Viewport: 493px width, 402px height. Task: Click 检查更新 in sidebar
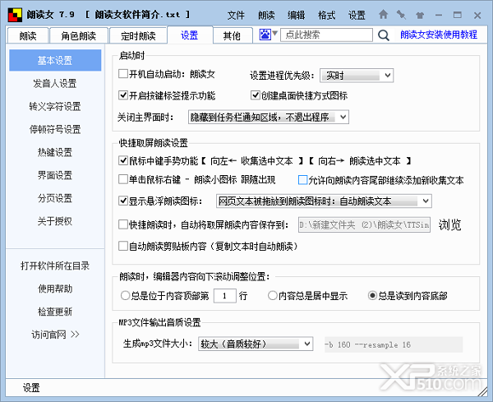tap(55, 312)
